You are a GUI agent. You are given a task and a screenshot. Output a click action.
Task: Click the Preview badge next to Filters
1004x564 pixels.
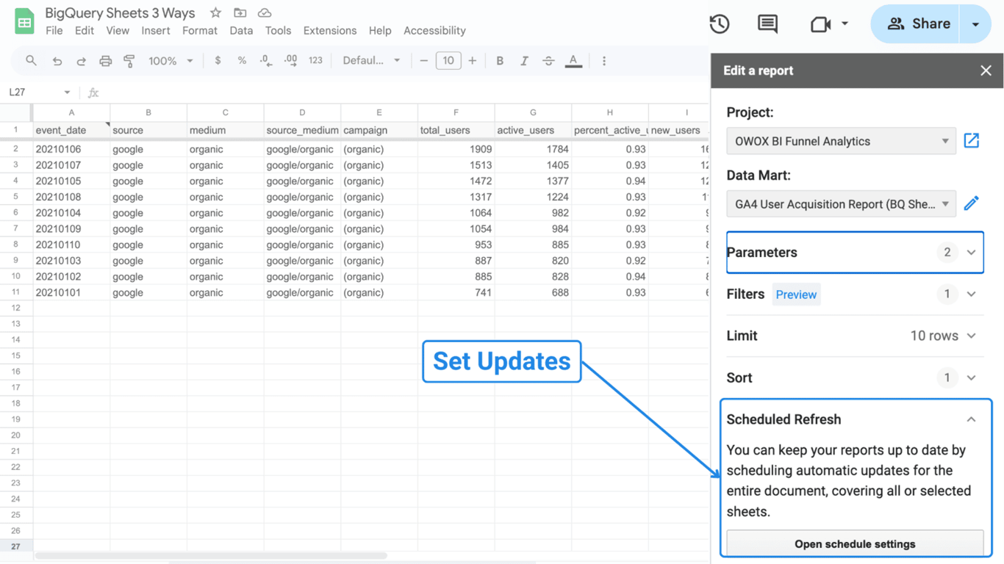pos(796,294)
